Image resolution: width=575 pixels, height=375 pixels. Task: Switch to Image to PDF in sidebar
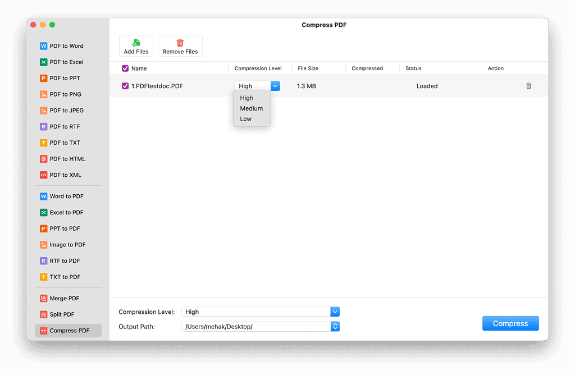[x=68, y=245]
